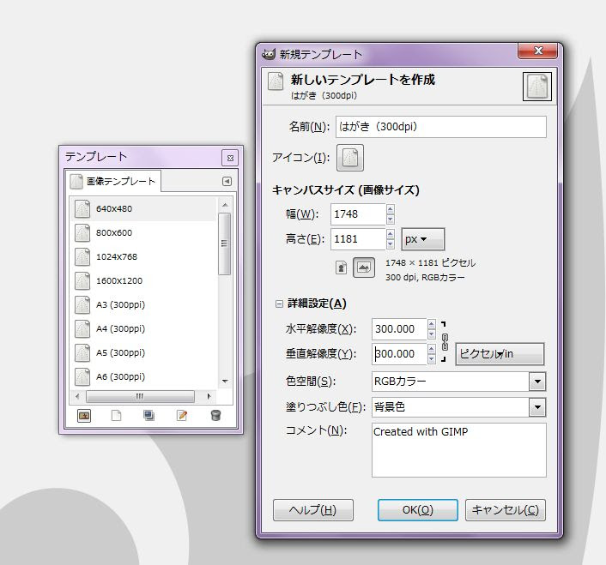Decrease 水平解像度(X) with down arrow

(x=432, y=334)
